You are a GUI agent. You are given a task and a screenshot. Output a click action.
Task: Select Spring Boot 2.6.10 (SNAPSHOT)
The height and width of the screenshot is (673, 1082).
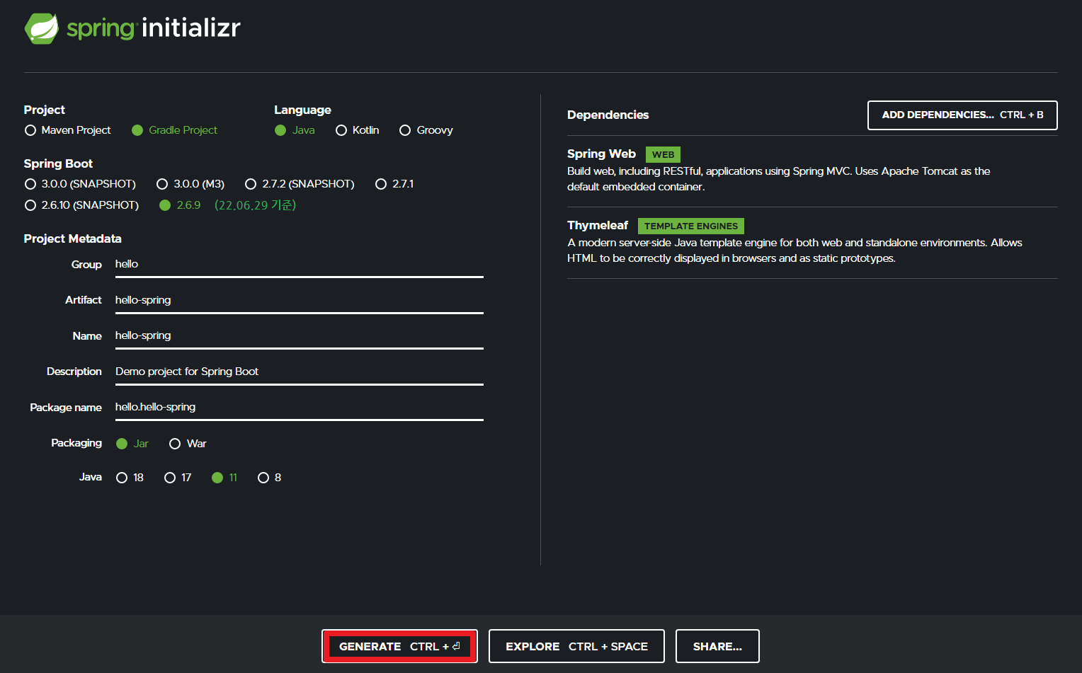click(x=81, y=205)
